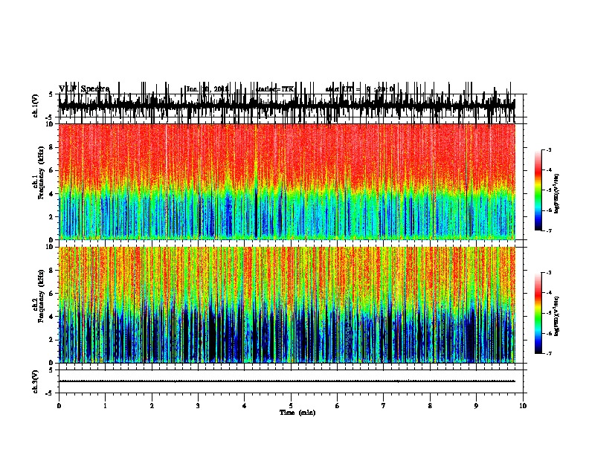Click the time axis tick label '8'
Viewport: 589px width, 455px height.
(430, 406)
